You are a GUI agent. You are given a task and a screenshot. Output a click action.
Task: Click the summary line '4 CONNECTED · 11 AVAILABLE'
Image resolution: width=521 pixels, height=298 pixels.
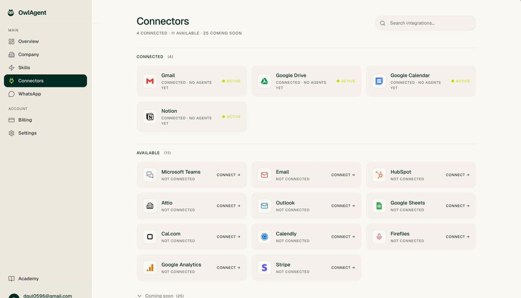[x=168, y=33]
